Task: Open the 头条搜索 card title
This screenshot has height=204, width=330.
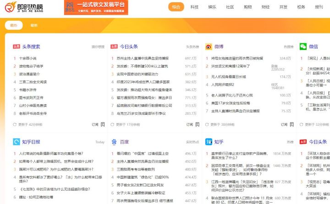Action: 31,47
